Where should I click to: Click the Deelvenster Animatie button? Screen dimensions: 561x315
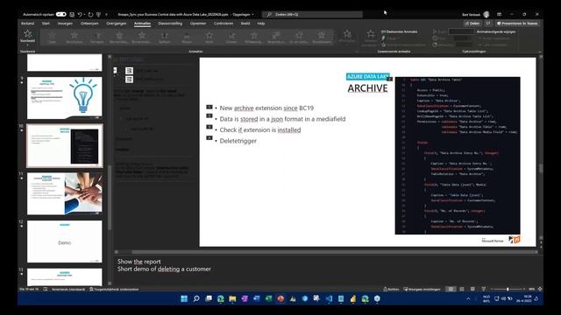click(400, 31)
